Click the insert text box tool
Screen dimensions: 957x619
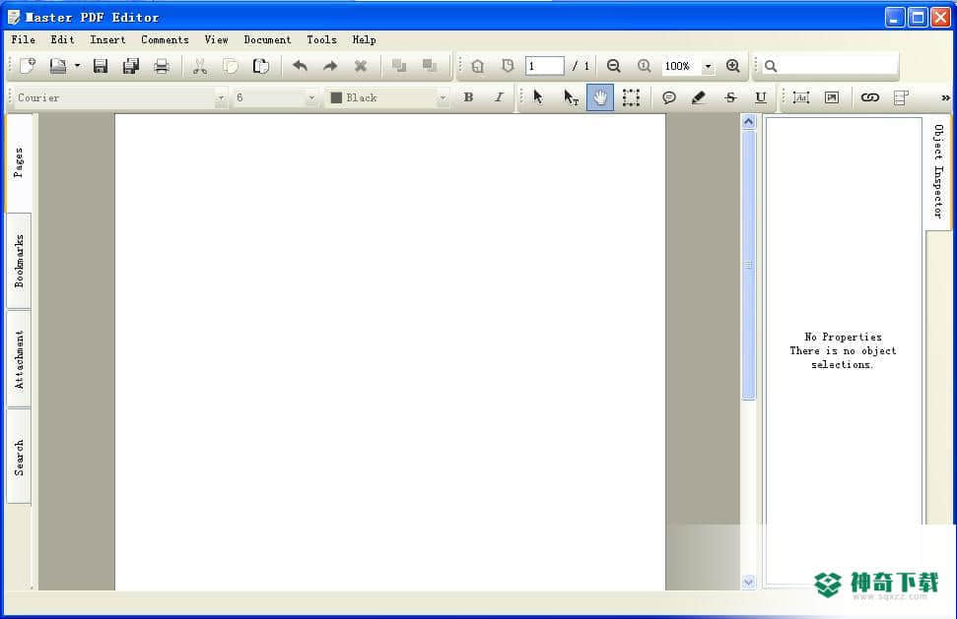(x=800, y=97)
